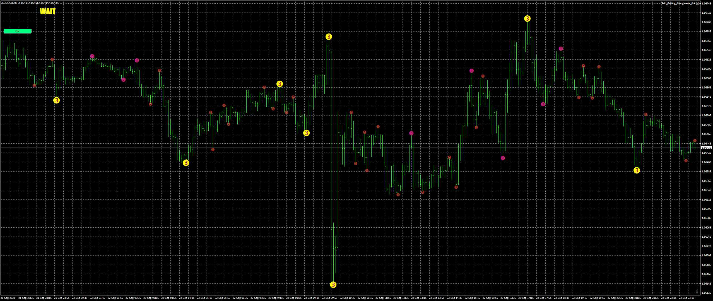This screenshot has height=301, width=713.
Task: Toggle the green ON button
Action: point(17,31)
